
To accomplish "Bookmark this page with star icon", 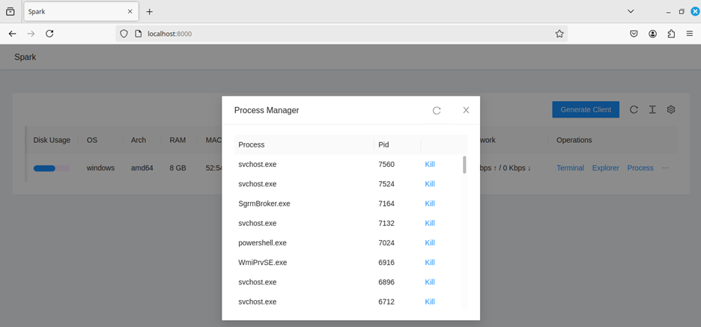I will (559, 34).
